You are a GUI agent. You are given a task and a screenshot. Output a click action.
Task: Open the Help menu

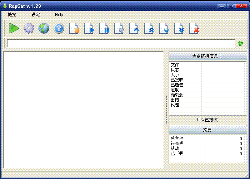pyautogui.click(x=59, y=15)
